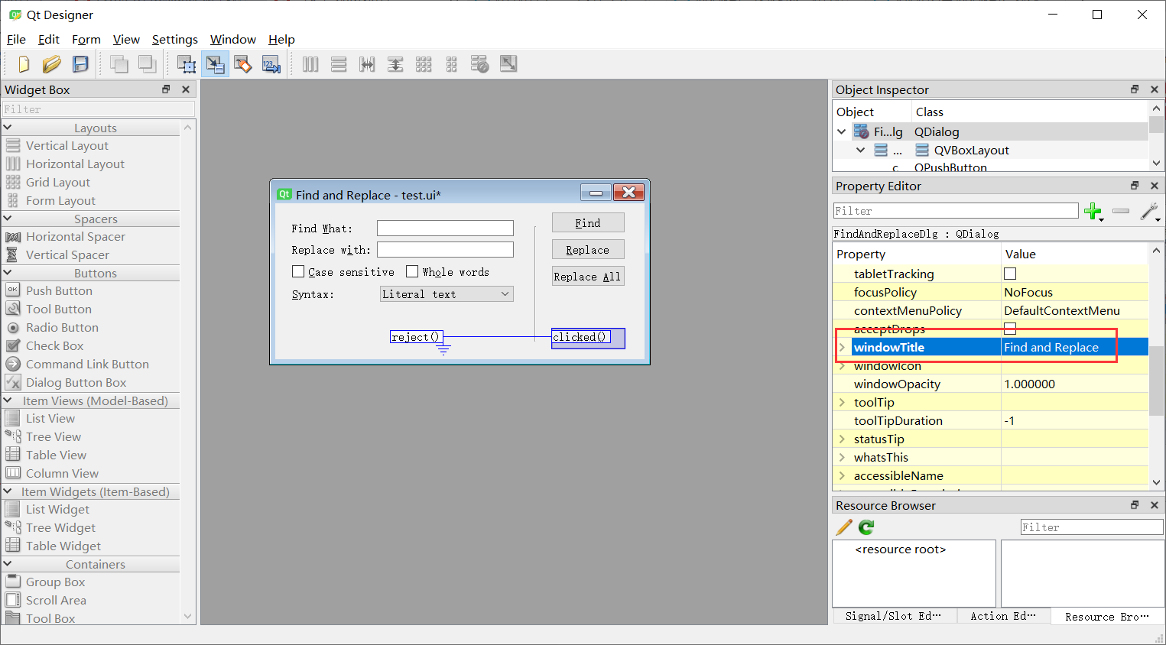Select Edit Widgets mode icon
1166x645 pixels.
(x=187, y=64)
